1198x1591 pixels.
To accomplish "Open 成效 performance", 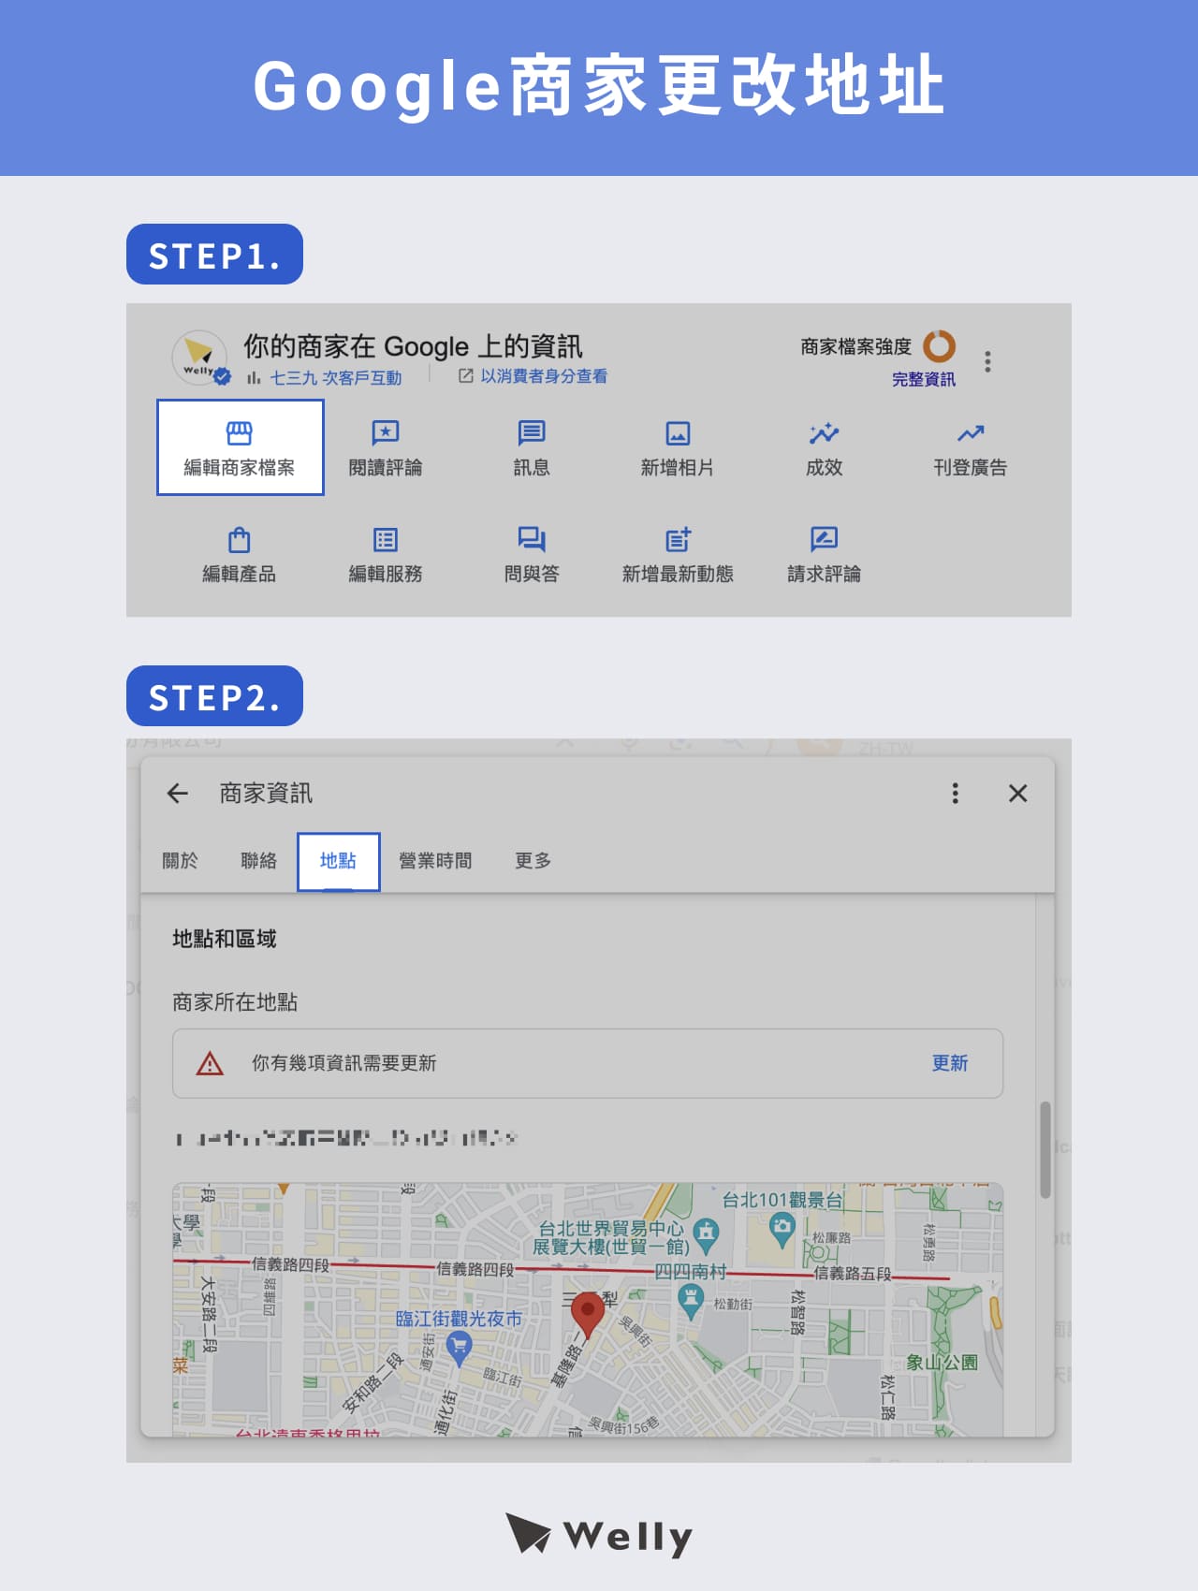I will (825, 448).
